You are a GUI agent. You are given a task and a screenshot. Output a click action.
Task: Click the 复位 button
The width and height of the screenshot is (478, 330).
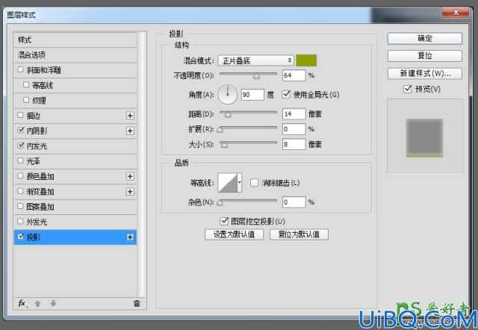425,56
